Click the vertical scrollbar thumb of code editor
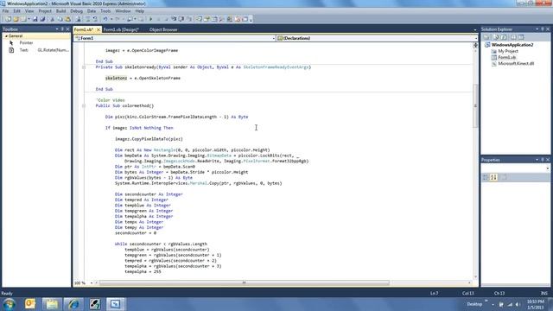 click(475, 105)
